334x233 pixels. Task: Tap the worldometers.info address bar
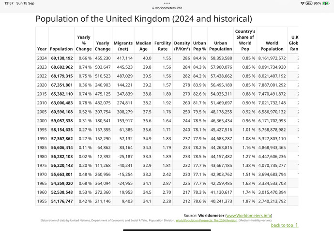pyautogui.click(x=167, y=8)
